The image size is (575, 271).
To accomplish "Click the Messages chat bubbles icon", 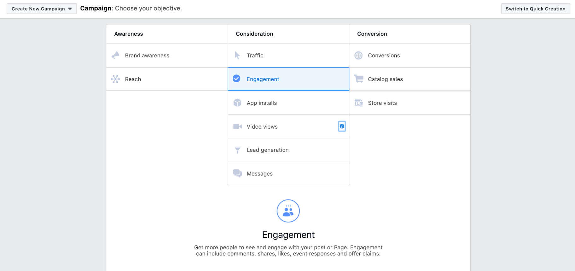I will point(237,173).
